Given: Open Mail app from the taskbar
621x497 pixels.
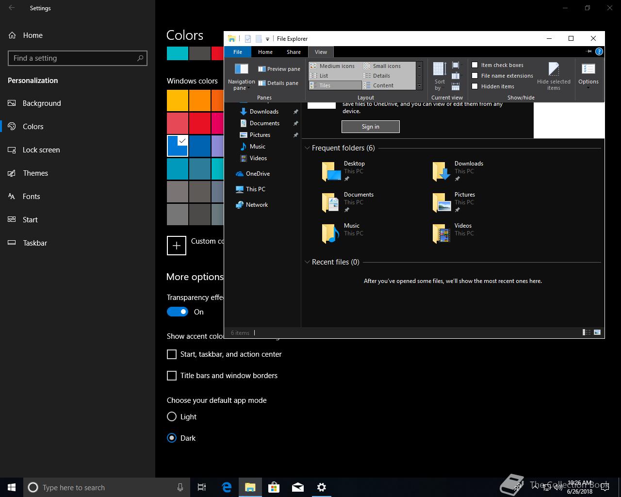Looking at the screenshot, I should click(298, 487).
